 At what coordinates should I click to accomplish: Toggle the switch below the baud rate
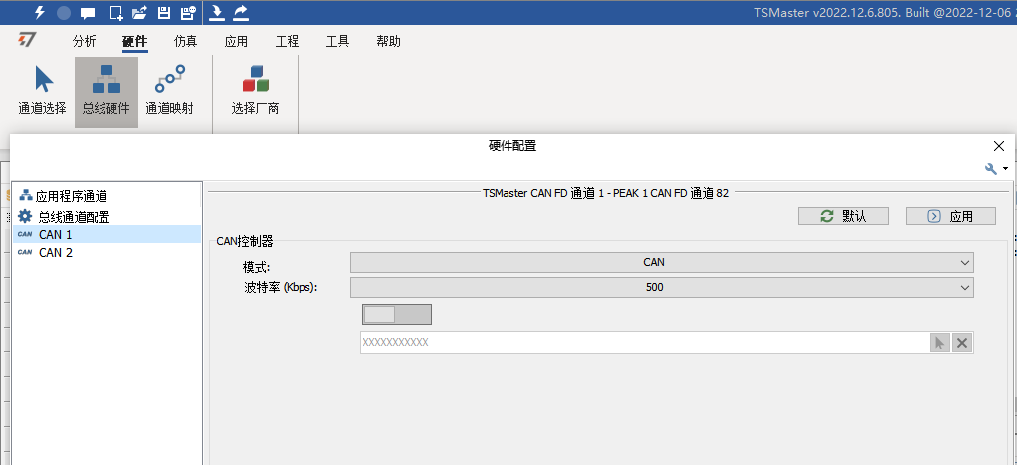[x=397, y=315]
